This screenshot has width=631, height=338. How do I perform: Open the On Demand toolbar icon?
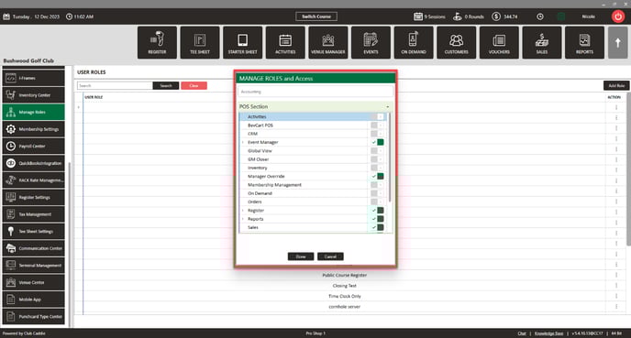(414, 43)
